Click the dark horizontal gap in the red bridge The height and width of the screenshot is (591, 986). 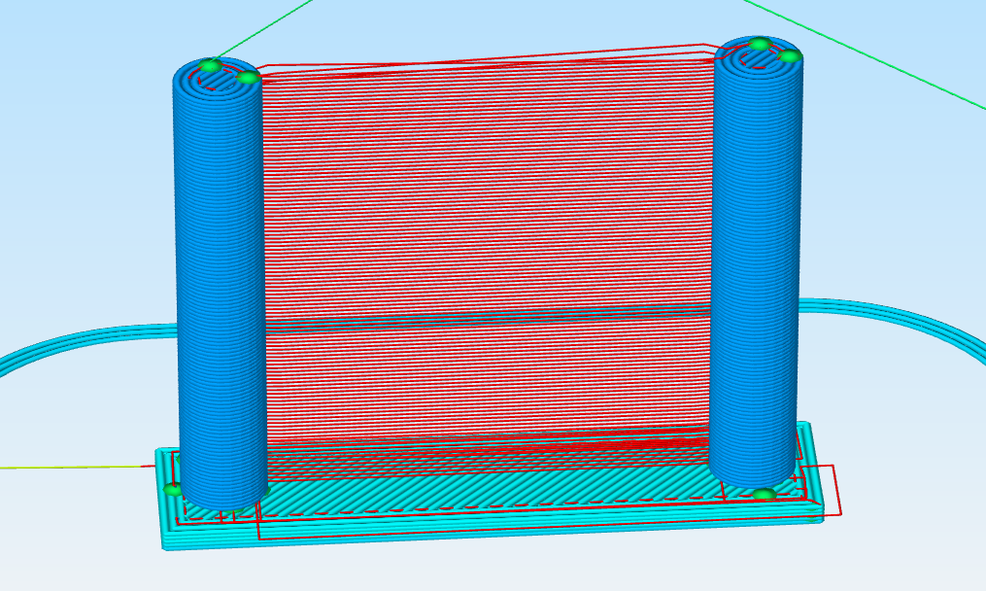[x=486, y=321]
